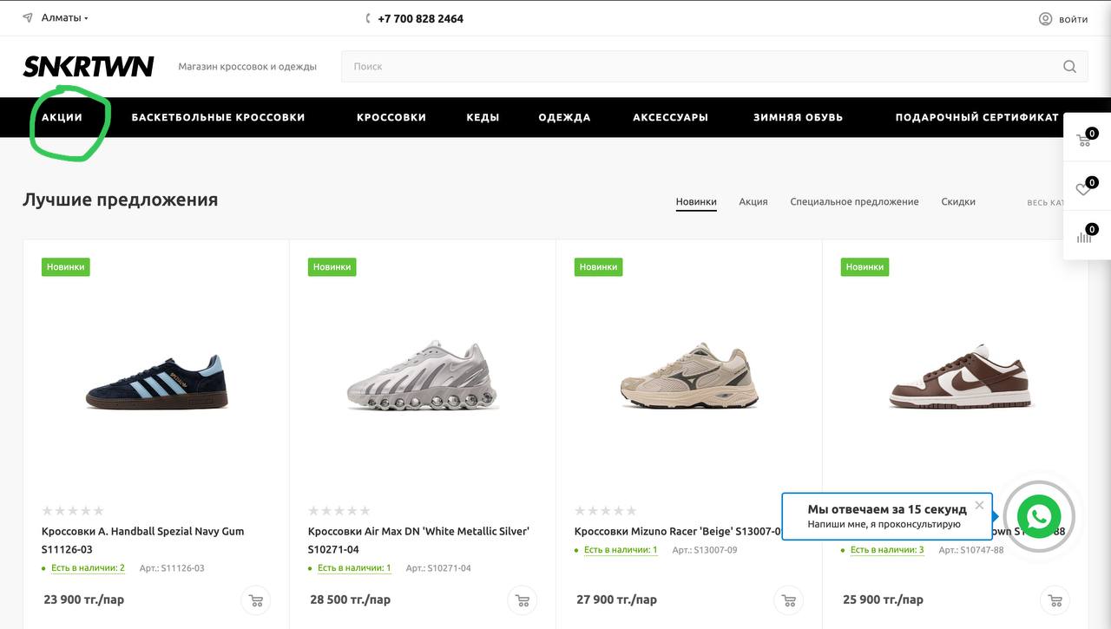Open Кроссовки Mizuno Racer 'Beige' title
Image resolution: width=1111 pixels, height=629 pixels.
coord(678,531)
